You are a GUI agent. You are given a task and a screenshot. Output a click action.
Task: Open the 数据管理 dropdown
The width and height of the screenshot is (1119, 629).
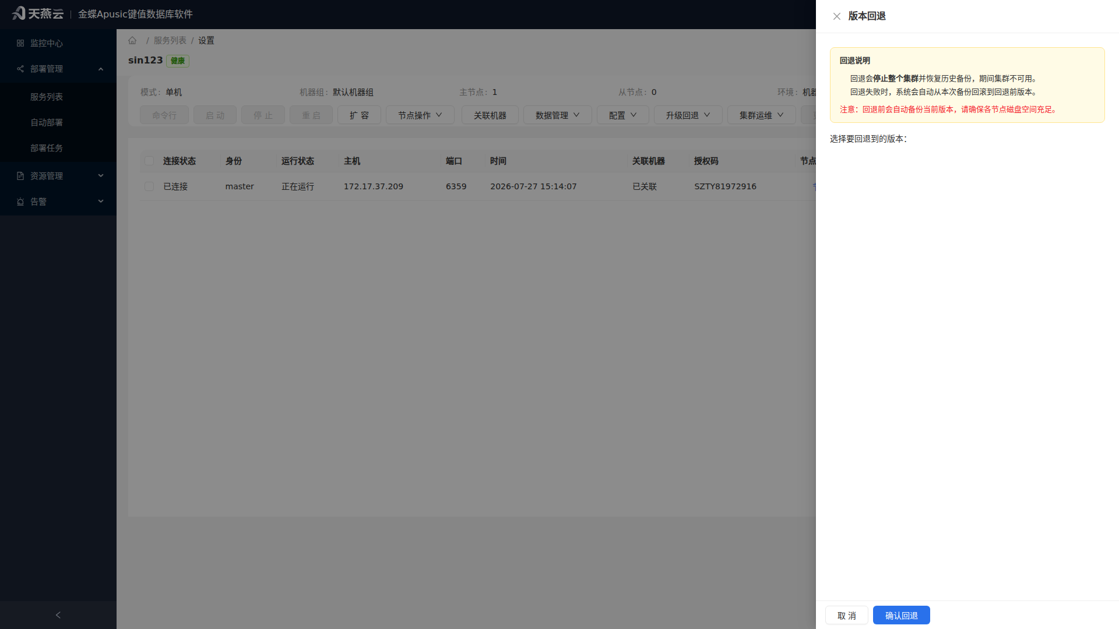(x=557, y=115)
